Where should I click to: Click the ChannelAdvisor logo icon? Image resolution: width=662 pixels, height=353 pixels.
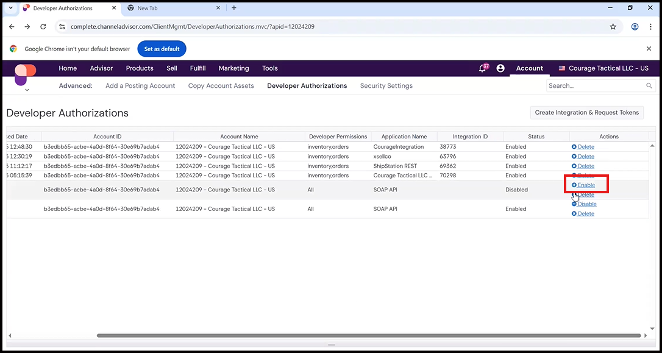25,73
